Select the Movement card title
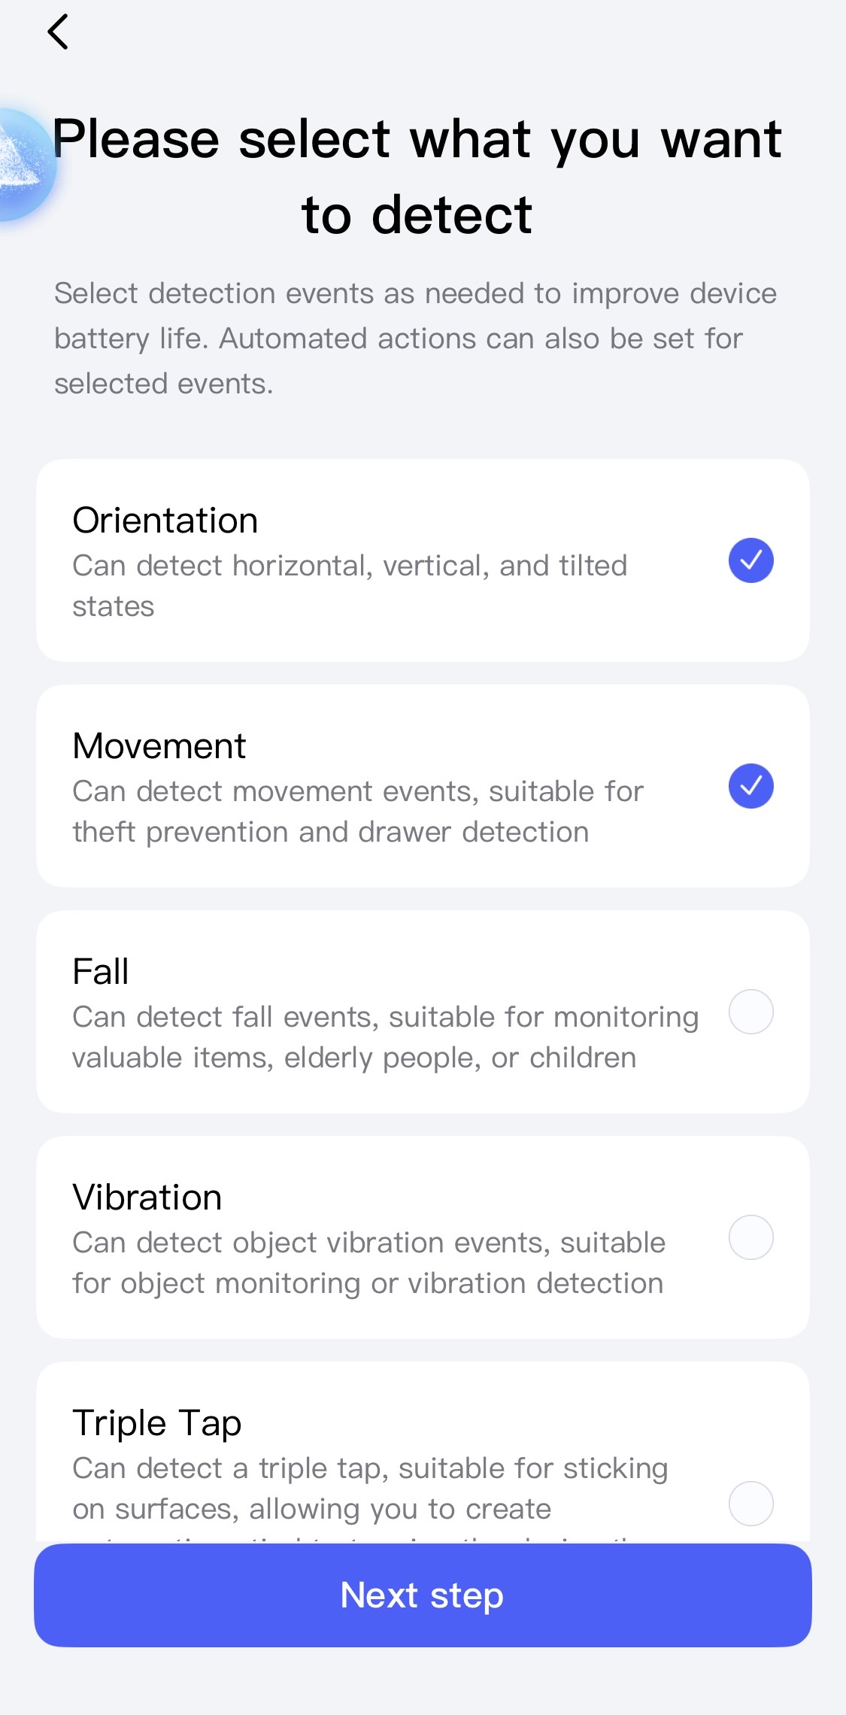846x1715 pixels. 159,746
